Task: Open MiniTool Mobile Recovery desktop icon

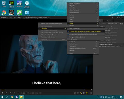Action: click(x=27, y=4)
